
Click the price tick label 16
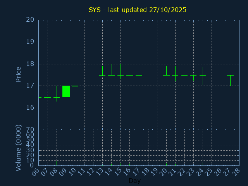click(30, 108)
